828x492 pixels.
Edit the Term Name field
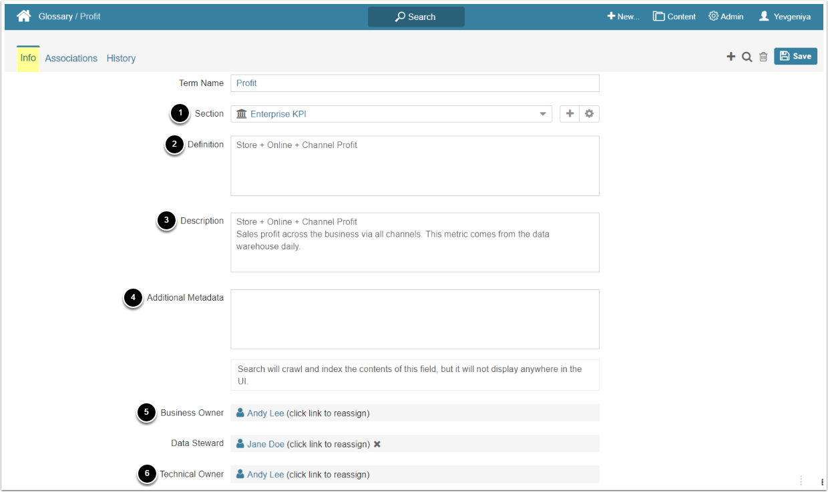coord(415,83)
